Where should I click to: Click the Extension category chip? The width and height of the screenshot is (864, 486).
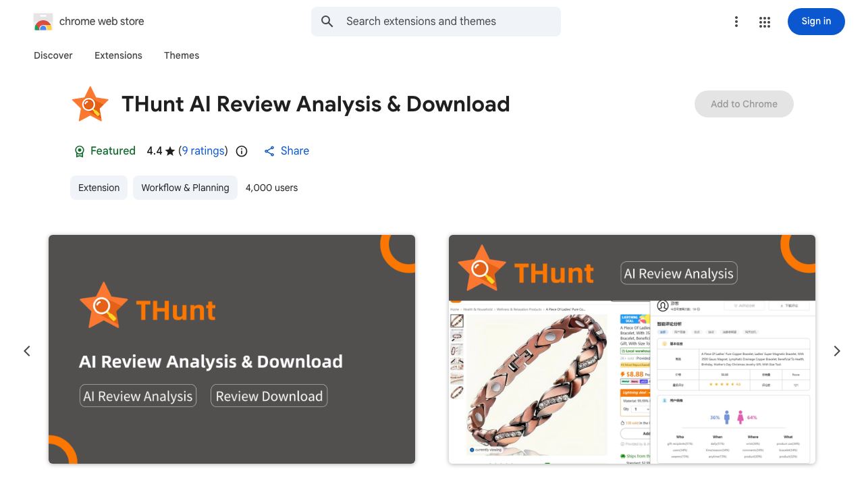pos(99,188)
